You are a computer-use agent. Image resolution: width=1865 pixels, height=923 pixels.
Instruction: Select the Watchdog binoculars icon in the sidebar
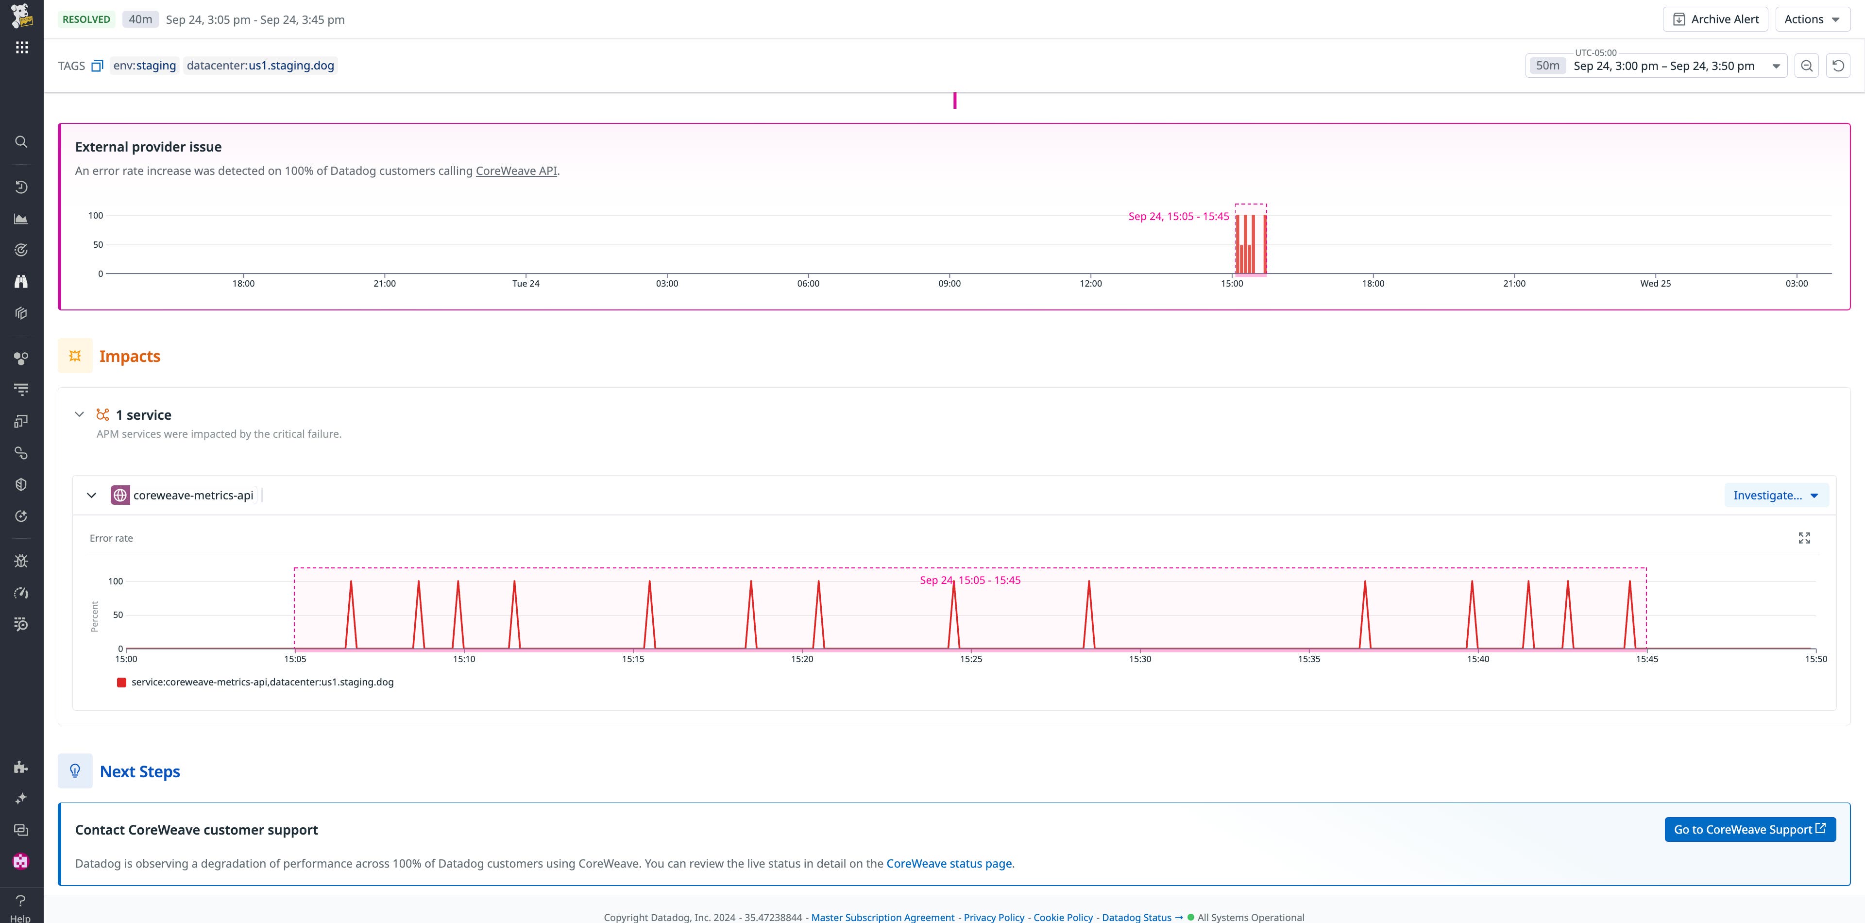pos(21,281)
